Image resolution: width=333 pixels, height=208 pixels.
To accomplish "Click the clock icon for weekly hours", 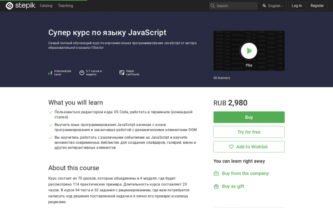I will point(82,73).
